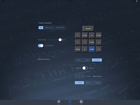140x105 pixels.
Task: Open the Main home icon tab
Action: [x=59, y=102]
